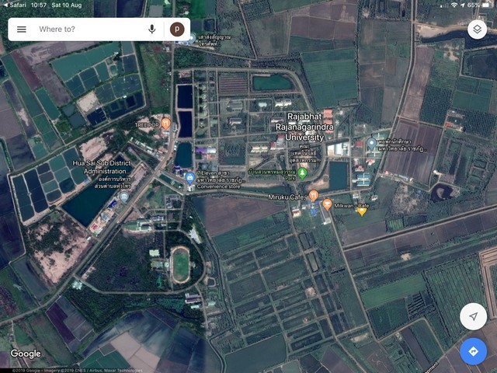Tap the 'TREE POR' text label
Image resolution: width=497 pixels, height=373 pixels.
point(147,125)
